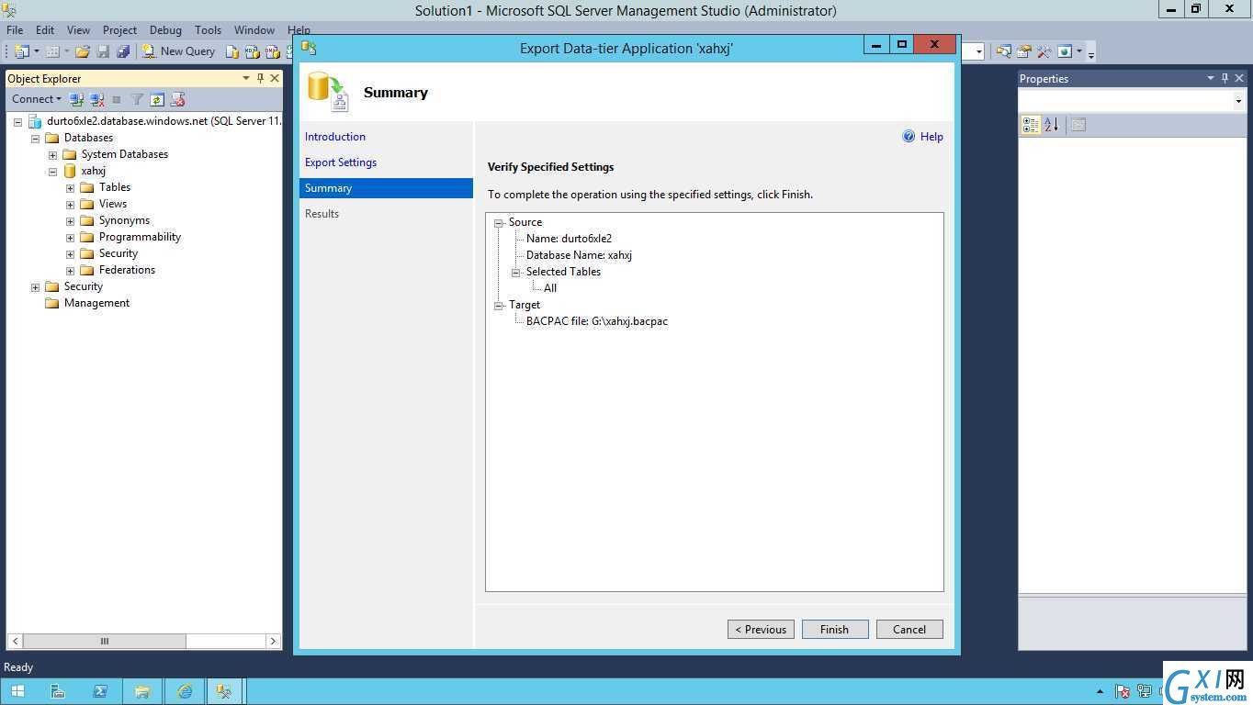Screen dimensions: 1253x705
Task: Click the Delete/stop script icon in Object Explorer
Action: point(177,99)
